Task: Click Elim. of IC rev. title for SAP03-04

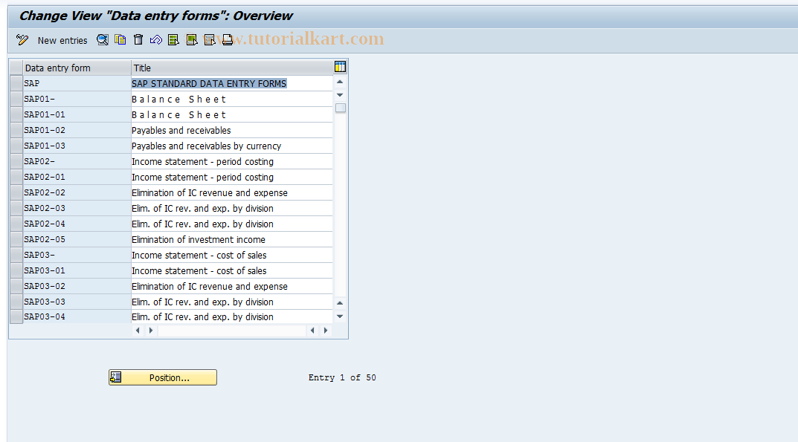Action: click(232, 316)
